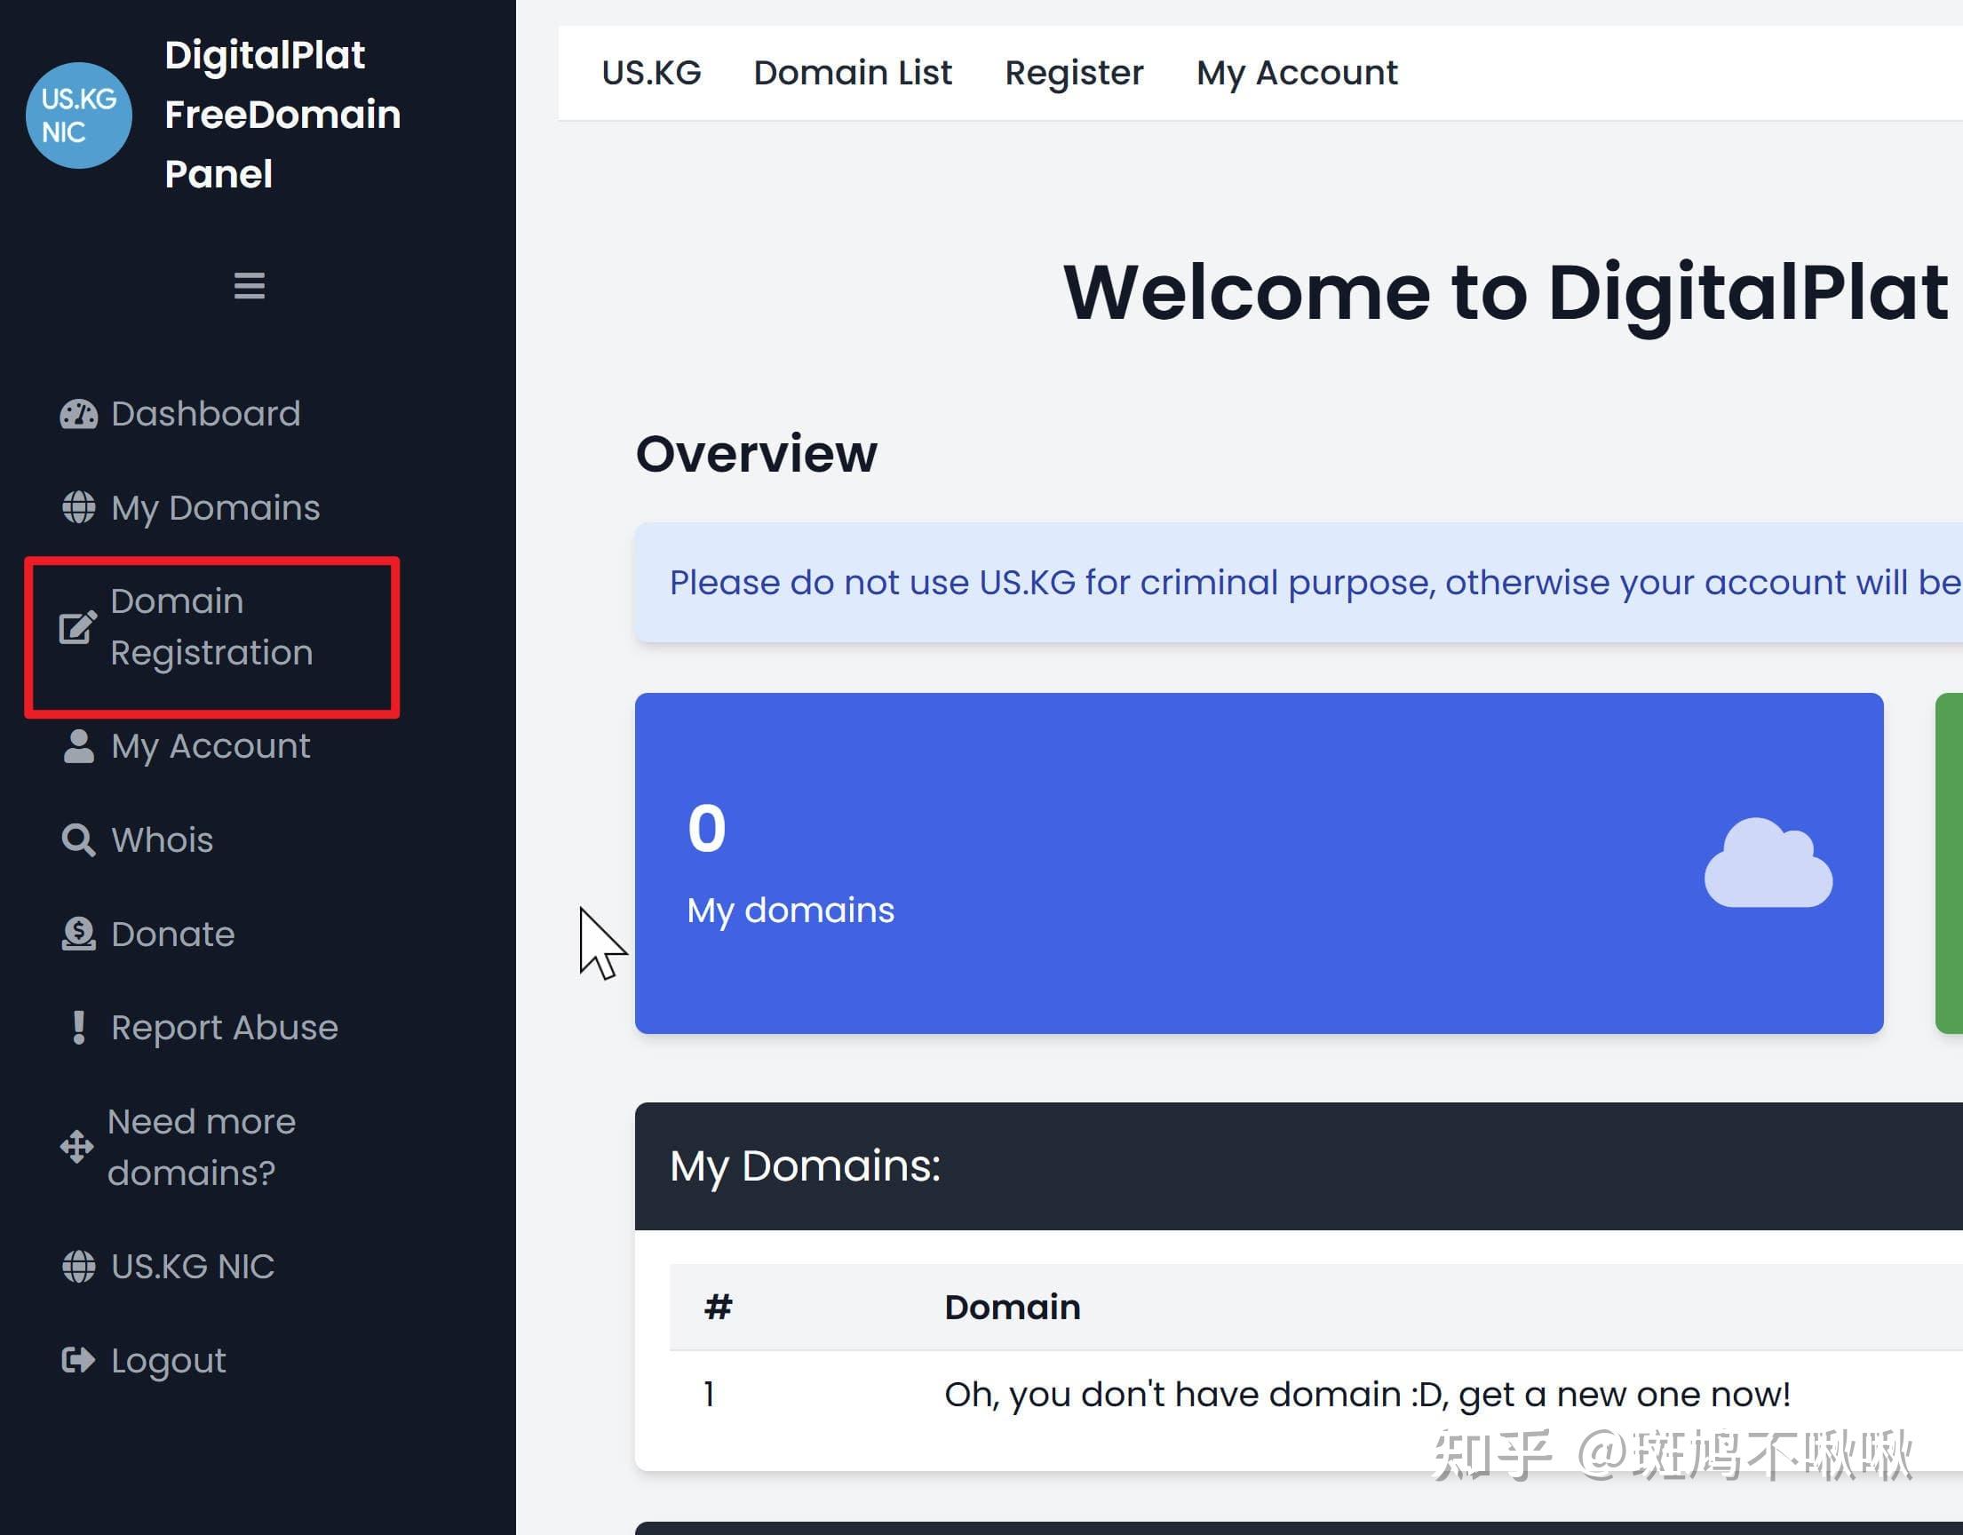Click DigitalPlat FreeDomain Panel title
The width and height of the screenshot is (1963, 1535).
click(x=282, y=114)
